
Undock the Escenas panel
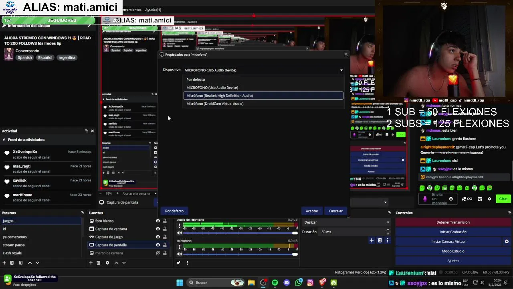pyautogui.click(x=82, y=213)
